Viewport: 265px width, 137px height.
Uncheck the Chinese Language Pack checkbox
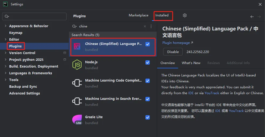tap(148, 44)
